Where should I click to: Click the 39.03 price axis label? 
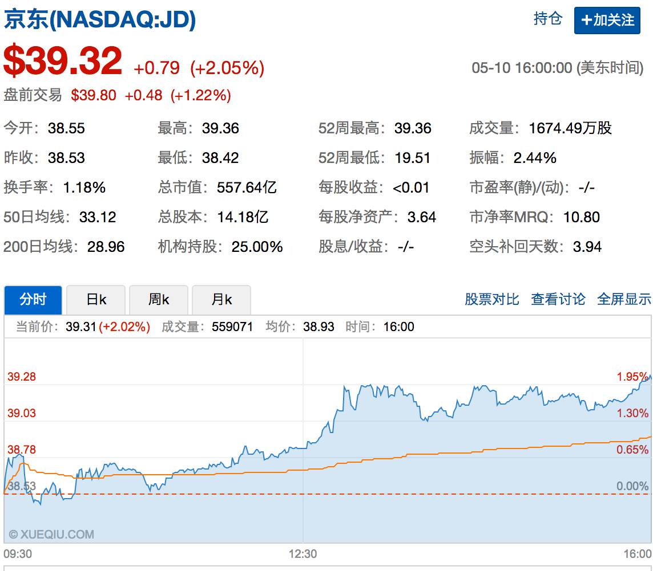click(22, 413)
